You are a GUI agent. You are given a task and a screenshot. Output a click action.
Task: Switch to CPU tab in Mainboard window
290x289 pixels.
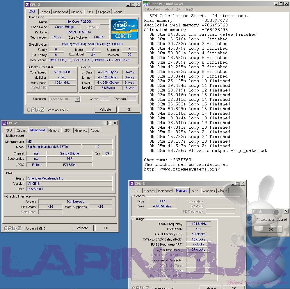(x=9, y=130)
